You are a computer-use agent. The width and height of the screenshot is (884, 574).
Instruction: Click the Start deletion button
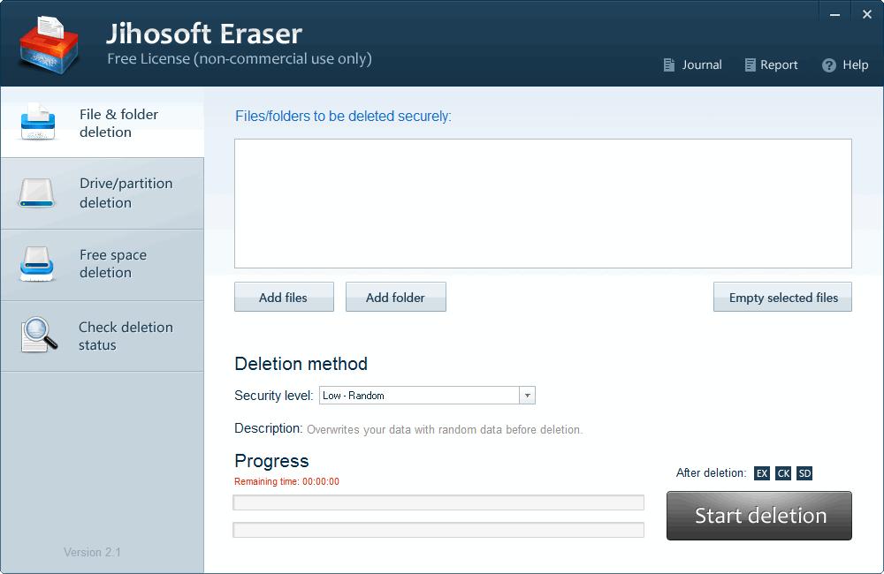pyautogui.click(x=759, y=516)
